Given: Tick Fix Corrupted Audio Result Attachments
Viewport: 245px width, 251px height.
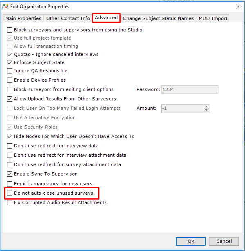Looking at the screenshot, I should [x=10, y=203].
